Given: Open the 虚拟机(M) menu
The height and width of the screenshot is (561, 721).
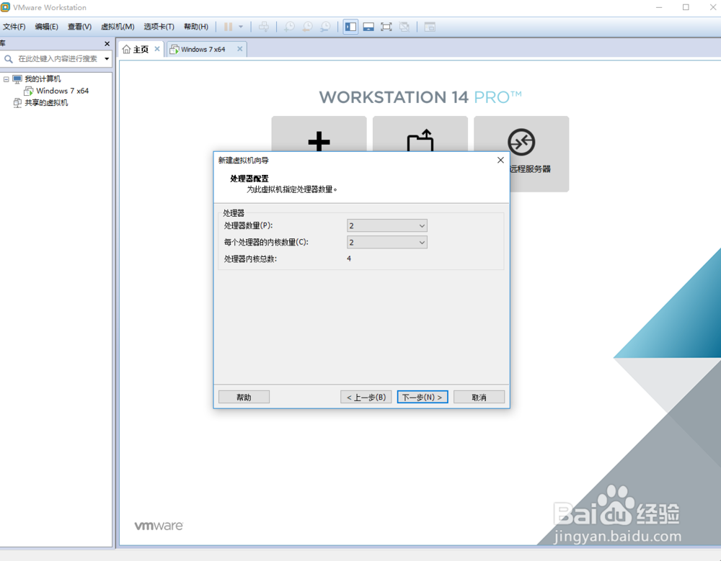Looking at the screenshot, I should [x=118, y=27].
